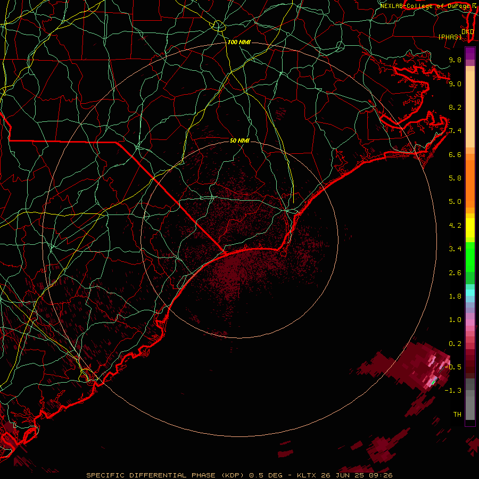Click the "50 NMI" range ring label
This screenshot has height=479, width=479.
(x=240, y=141)
